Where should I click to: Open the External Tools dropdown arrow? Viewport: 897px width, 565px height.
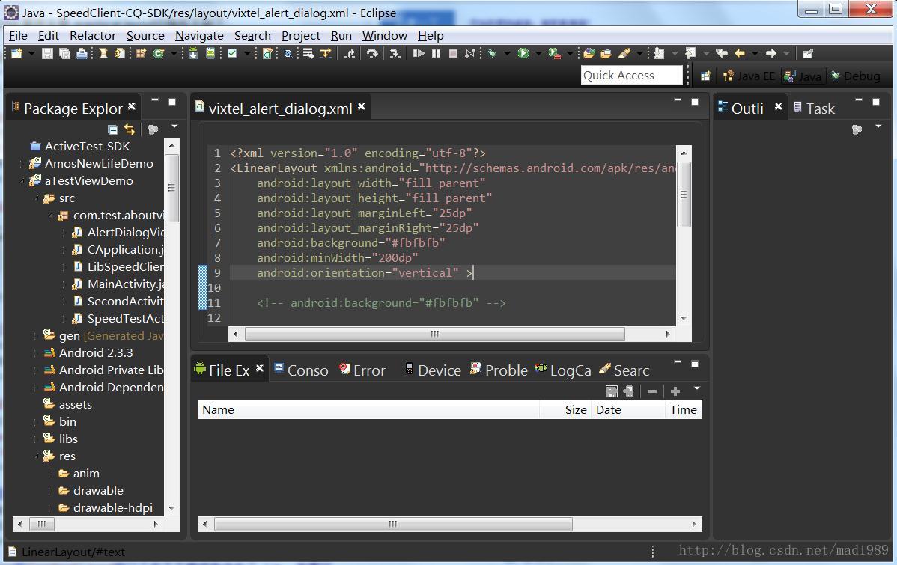tap(570, 53)
